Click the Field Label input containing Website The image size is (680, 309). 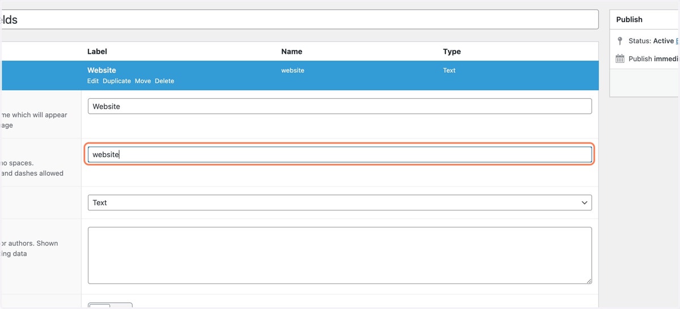click(340, 106)
